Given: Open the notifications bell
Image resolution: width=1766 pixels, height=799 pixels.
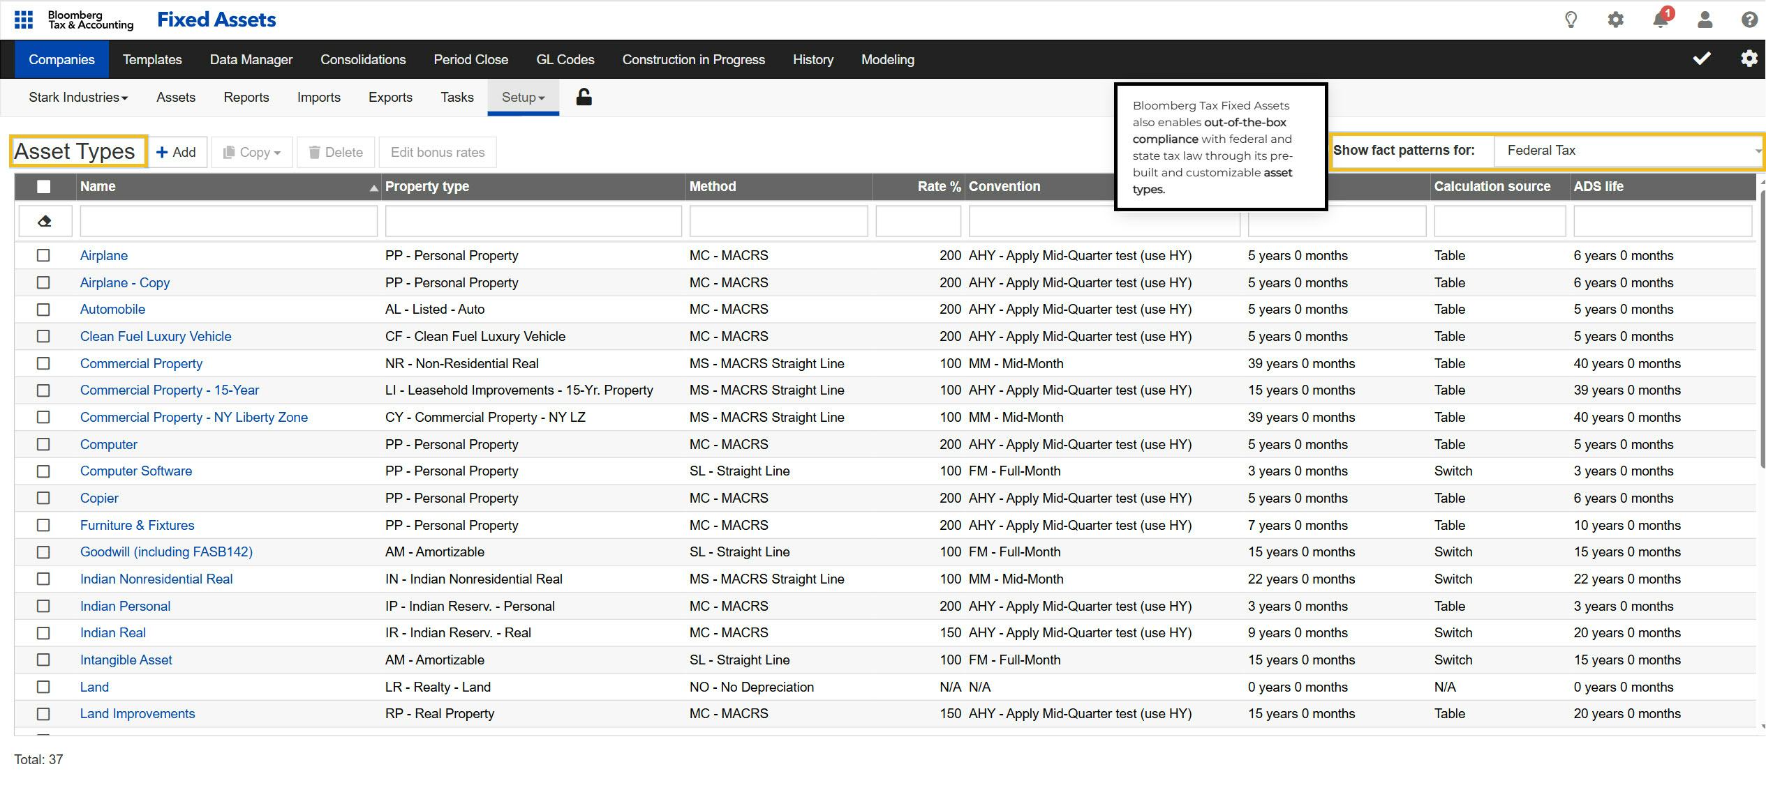Looking at the screenshot, I should pyautogui.click(x=1660, y=20).
